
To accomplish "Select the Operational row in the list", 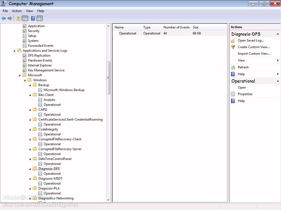I will pos(170,33).
